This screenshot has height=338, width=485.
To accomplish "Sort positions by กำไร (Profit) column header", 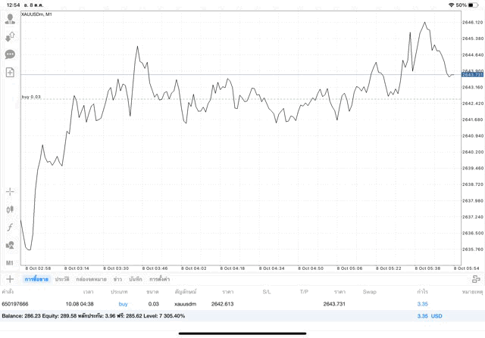I will [x=422, y=291].
